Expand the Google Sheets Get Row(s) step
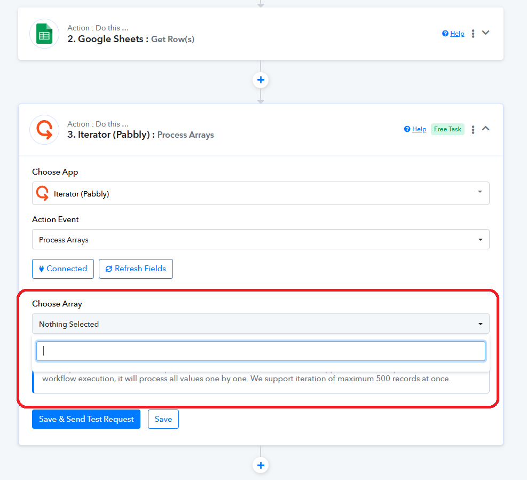This screenshot has width=527, height=480. (485, 33)
